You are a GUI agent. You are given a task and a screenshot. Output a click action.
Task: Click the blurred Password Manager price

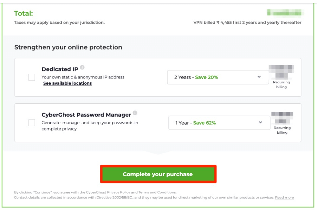282,118
